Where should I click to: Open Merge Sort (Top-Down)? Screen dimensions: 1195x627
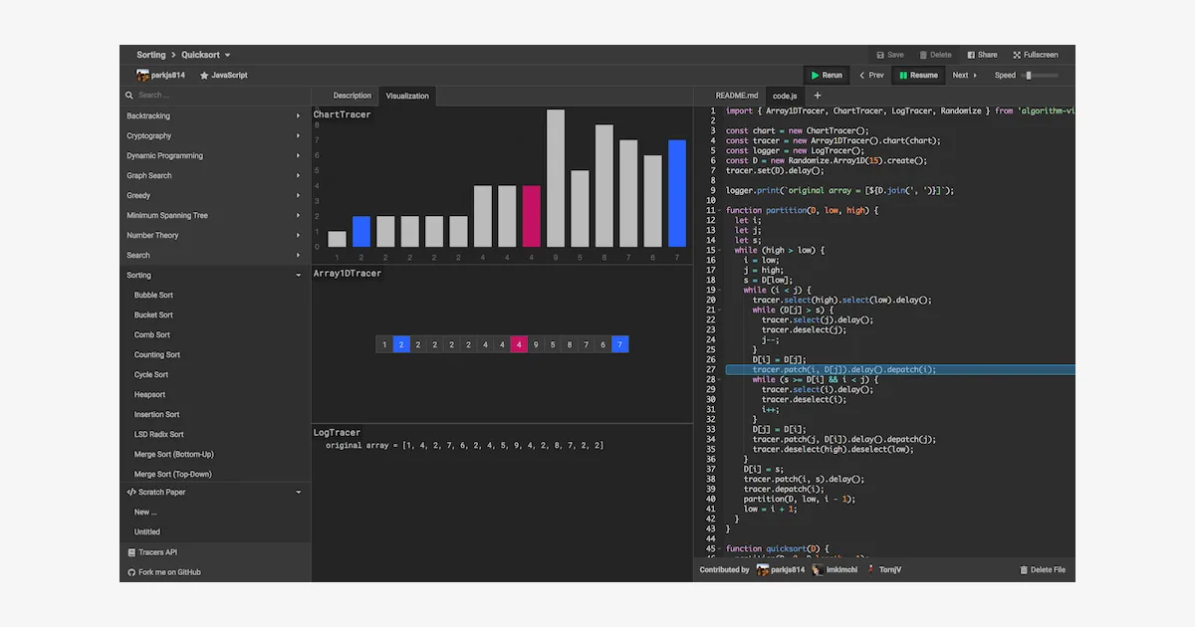(x=215, y=474)
